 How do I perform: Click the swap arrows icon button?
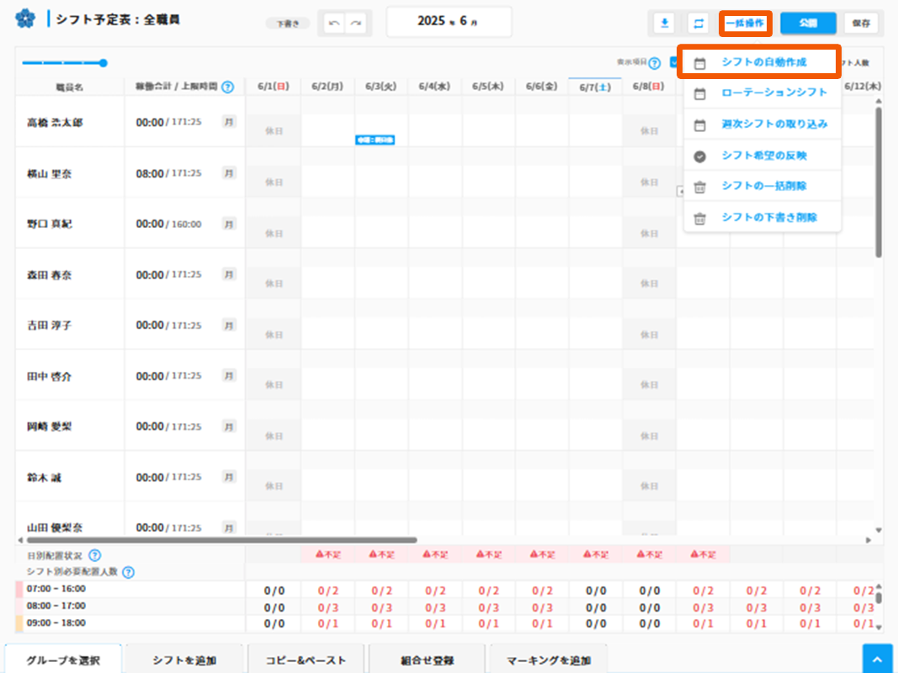tap(698, 24)
